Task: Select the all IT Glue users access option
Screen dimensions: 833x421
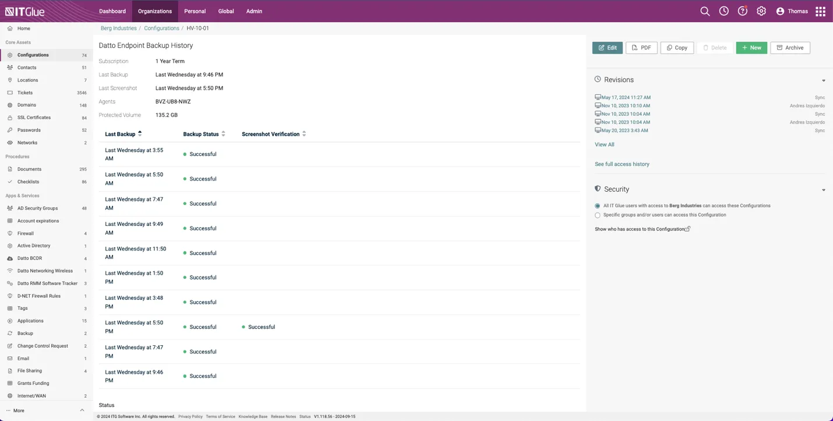Action: [x=598, y=206]
